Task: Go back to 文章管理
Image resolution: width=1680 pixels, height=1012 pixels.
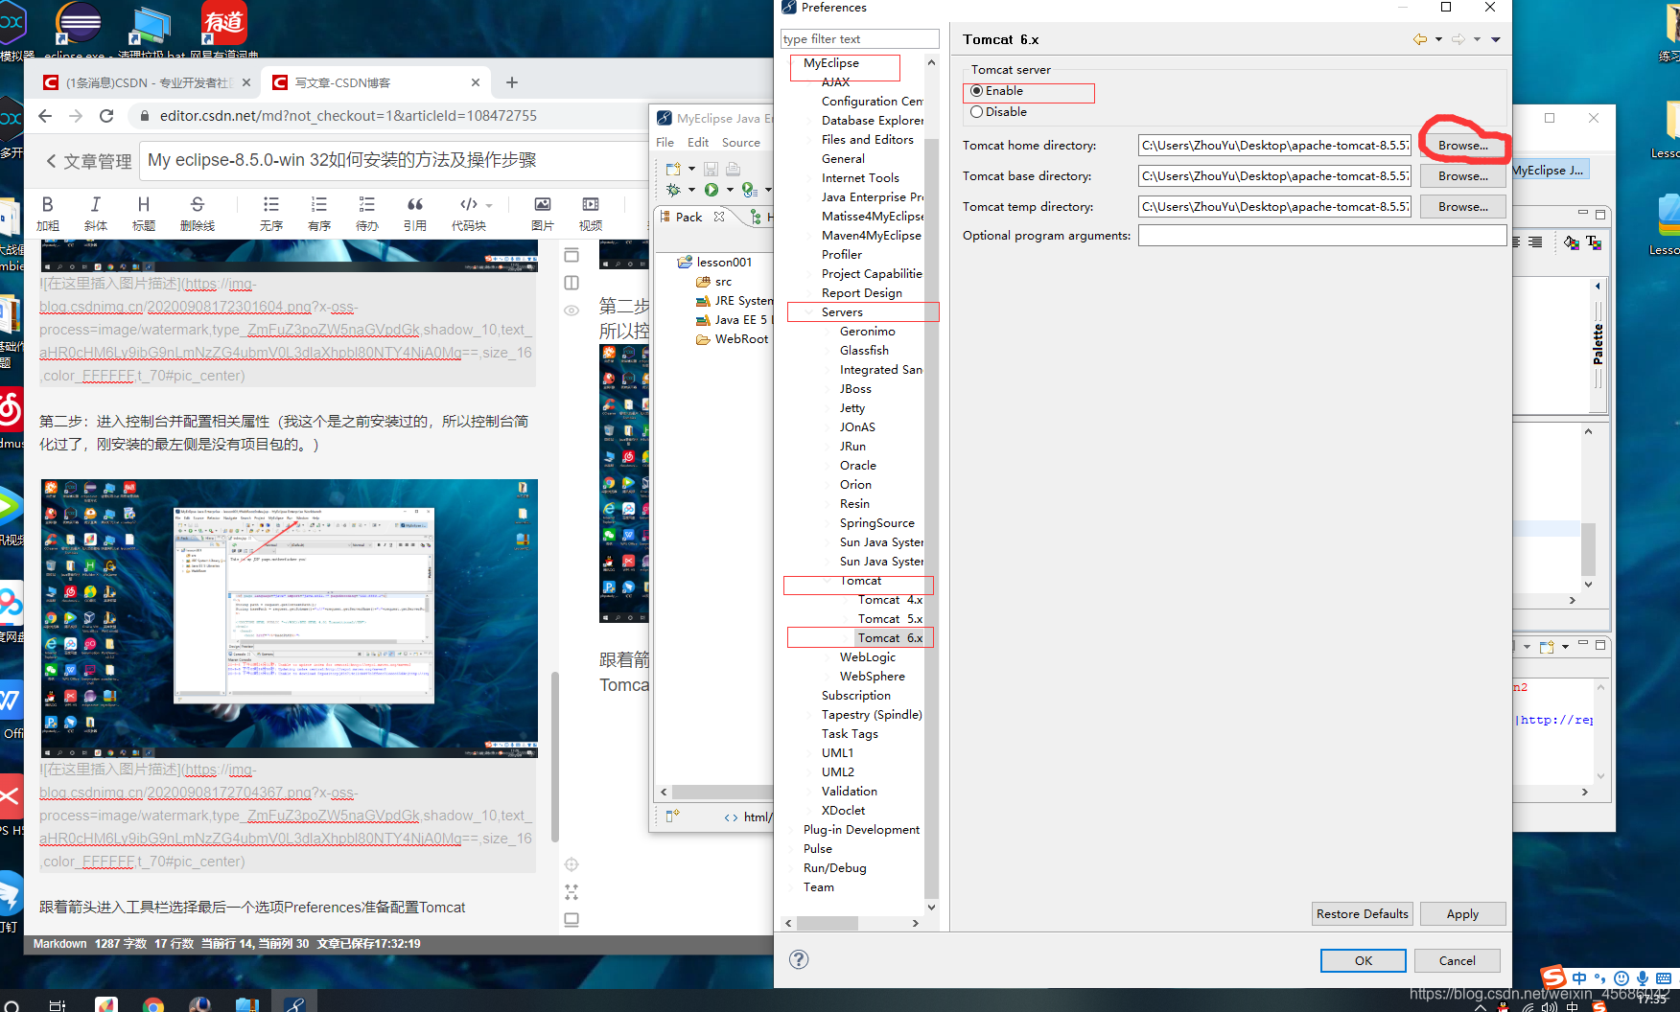Action: [x=88, y=162]
